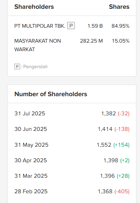This screenshot has width=140, height=203.
Task: Click the Pengendali legend text
Action: 35,67
